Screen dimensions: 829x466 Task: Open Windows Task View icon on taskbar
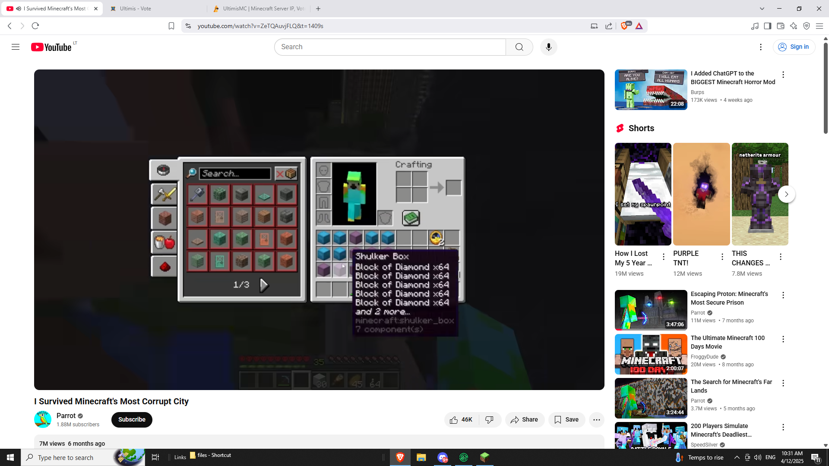(x=155, y=457)
